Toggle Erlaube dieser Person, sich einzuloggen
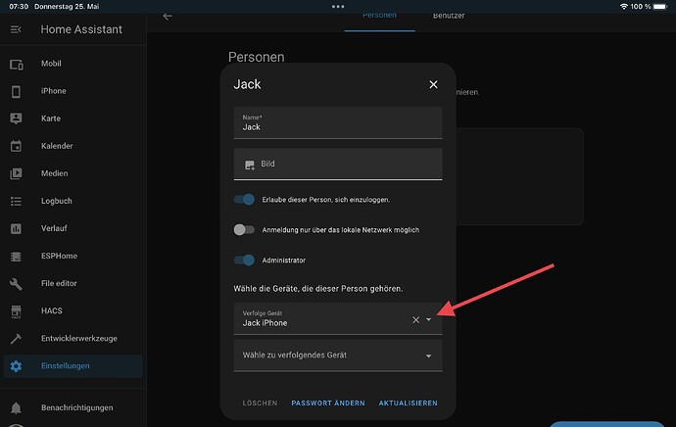 (x=245, y=200)
